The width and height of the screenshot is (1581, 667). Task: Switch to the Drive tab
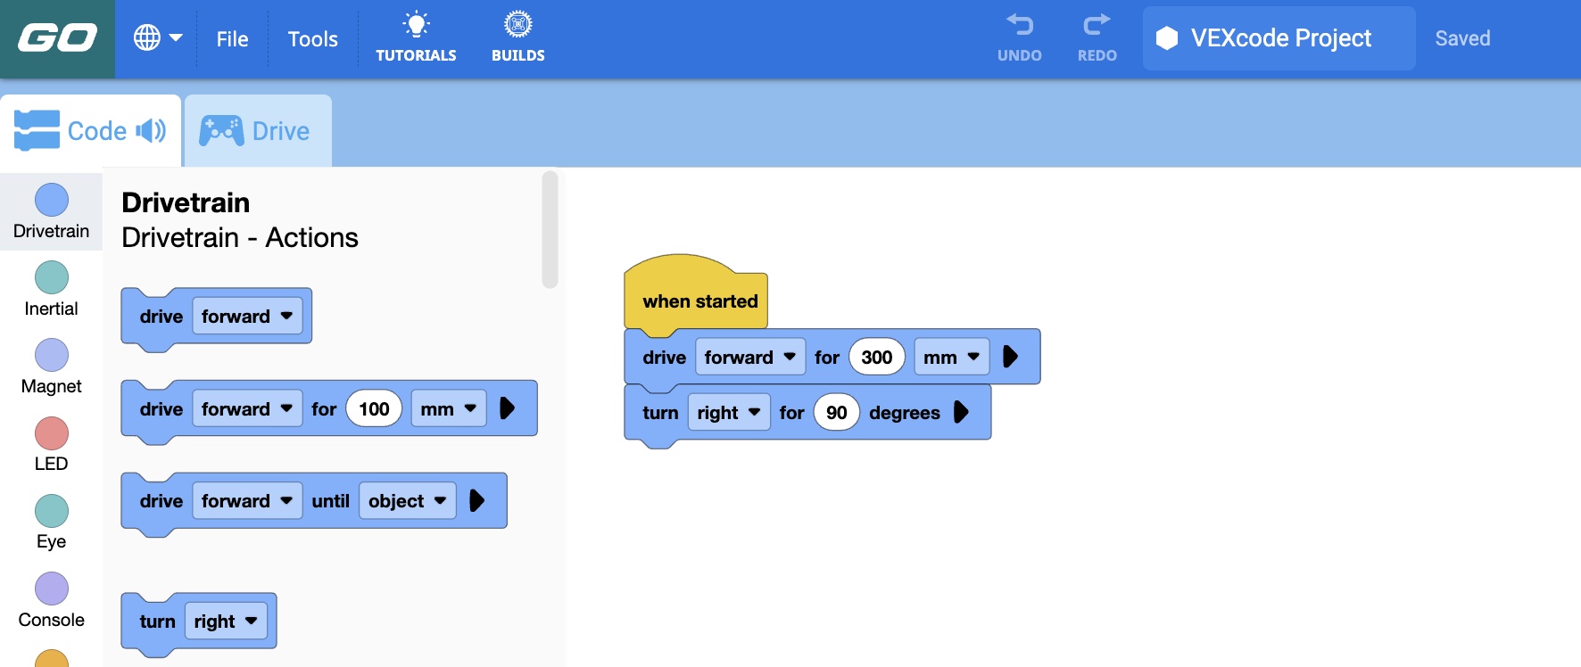point(257,131)
